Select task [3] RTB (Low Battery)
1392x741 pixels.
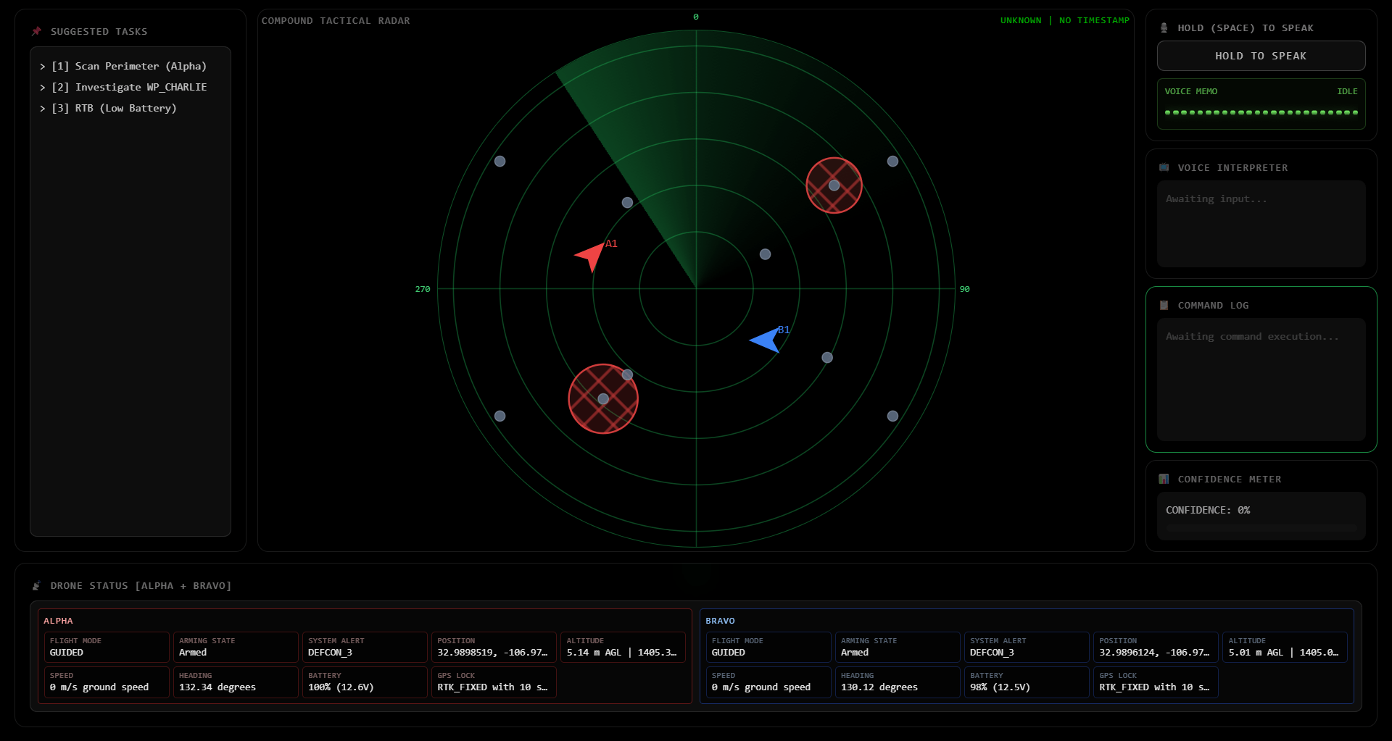[130, 108]
